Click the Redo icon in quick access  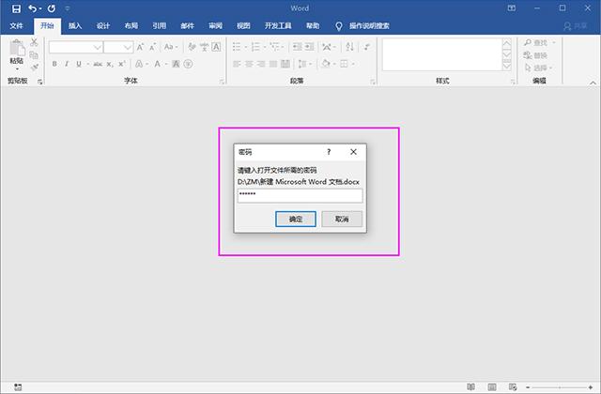point(51,8)
